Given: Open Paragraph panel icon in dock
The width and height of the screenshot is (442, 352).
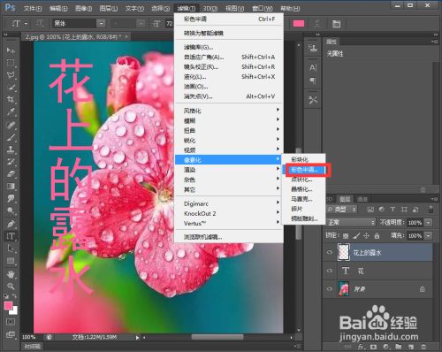Looking at the screenshot, I should [x=313, y=80].
